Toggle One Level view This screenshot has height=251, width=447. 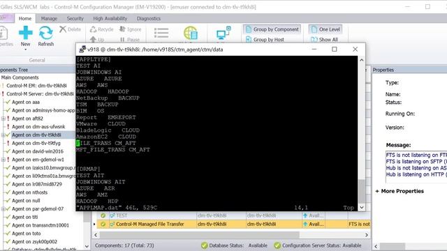coord(325,29)
